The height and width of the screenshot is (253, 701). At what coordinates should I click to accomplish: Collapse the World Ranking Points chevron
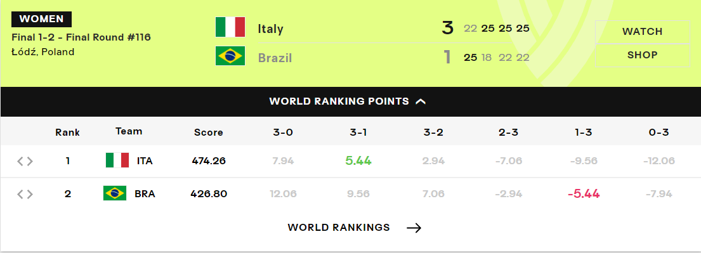click(x=420, y=101)
